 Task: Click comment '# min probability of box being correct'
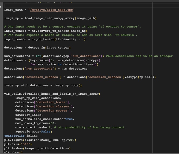89,127
